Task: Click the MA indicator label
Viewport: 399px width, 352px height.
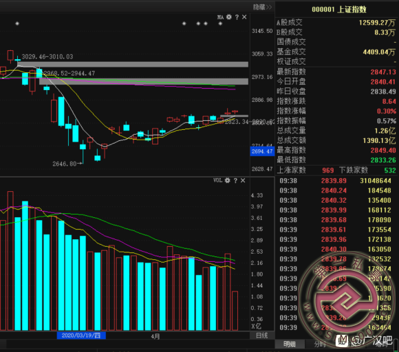Action: (220, 17)
